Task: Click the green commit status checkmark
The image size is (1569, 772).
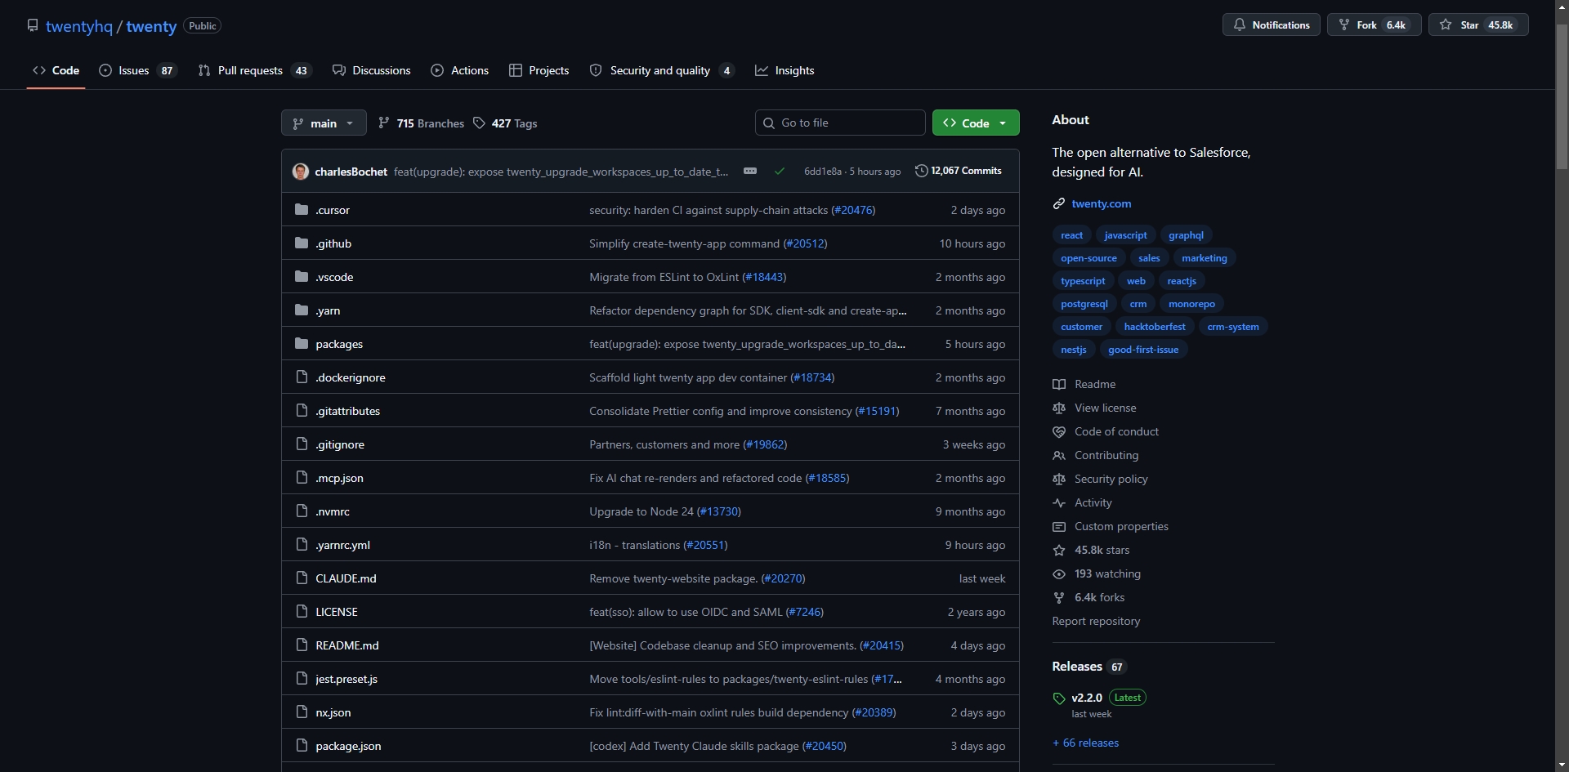Action: point(780,172)
